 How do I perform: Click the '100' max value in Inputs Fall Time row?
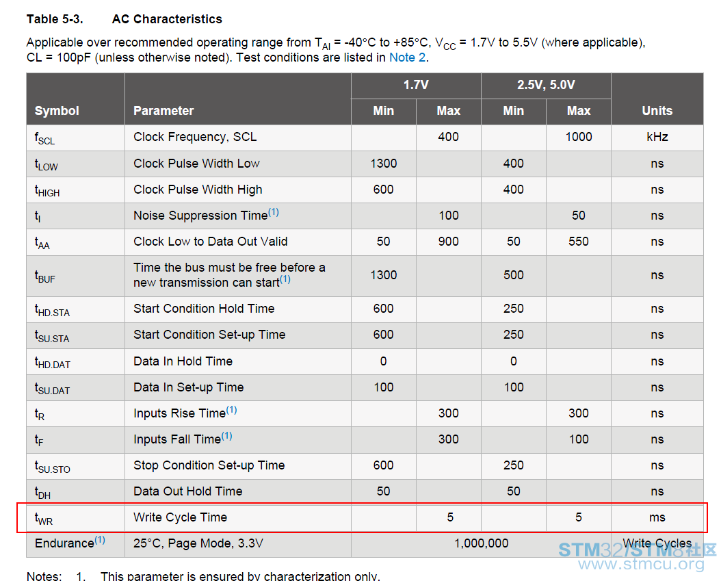click(579, 439)
